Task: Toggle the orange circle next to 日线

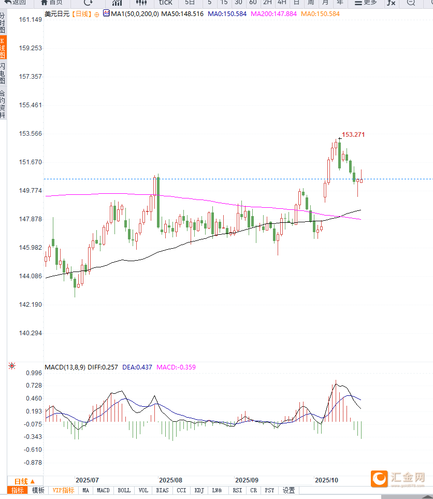Action: point(97,14)
